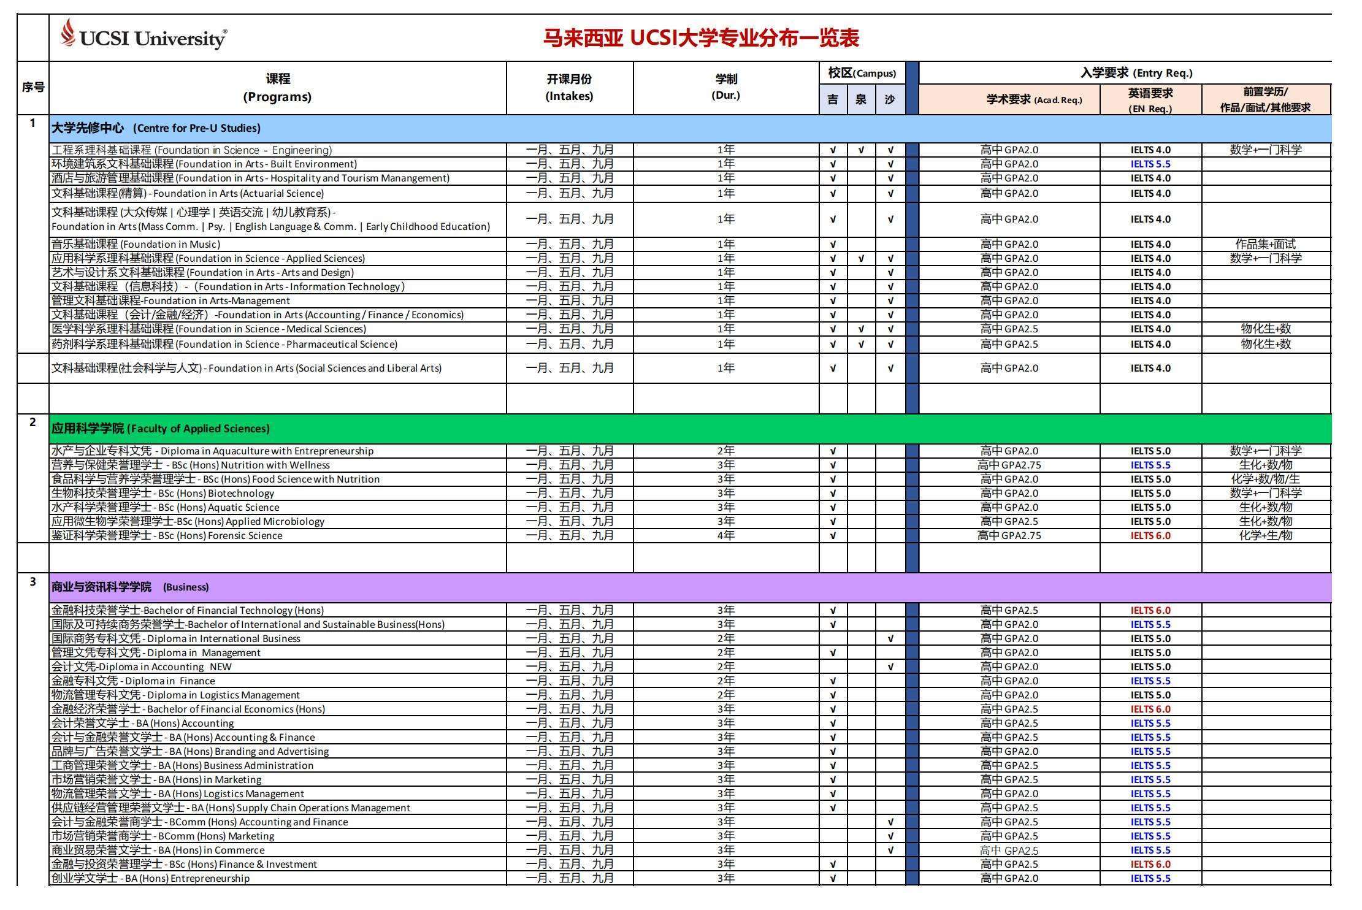The width and height of the screenshot is (1362, 910).
Task: Click the 沙 campus checkmark for Diploma in International Business
Action: click(890, 638)
